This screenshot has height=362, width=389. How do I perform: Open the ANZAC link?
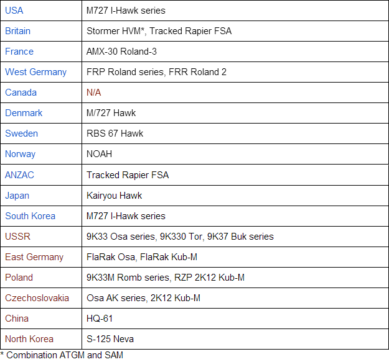click(19, 174)
